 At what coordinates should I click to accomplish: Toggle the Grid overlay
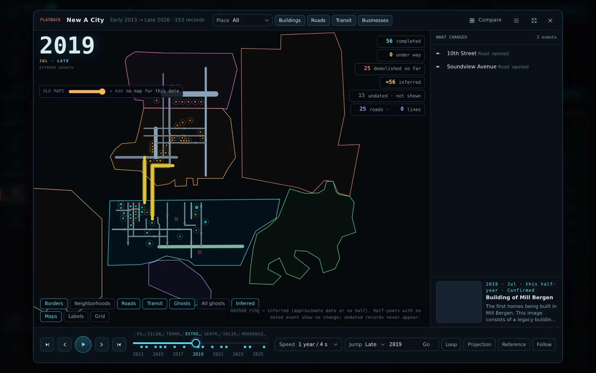[100, 316]
